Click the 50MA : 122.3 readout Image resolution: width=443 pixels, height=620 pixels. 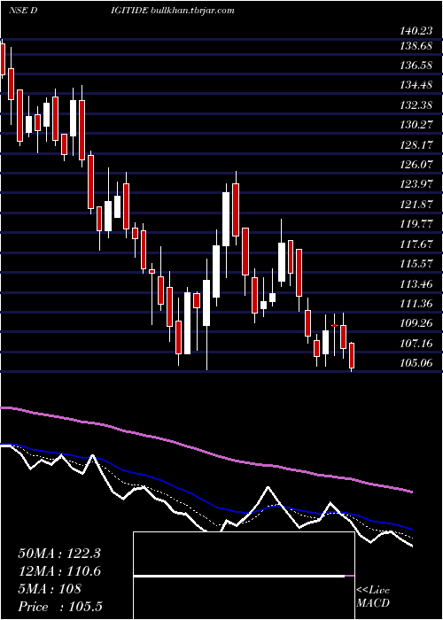tap(59, 554)
